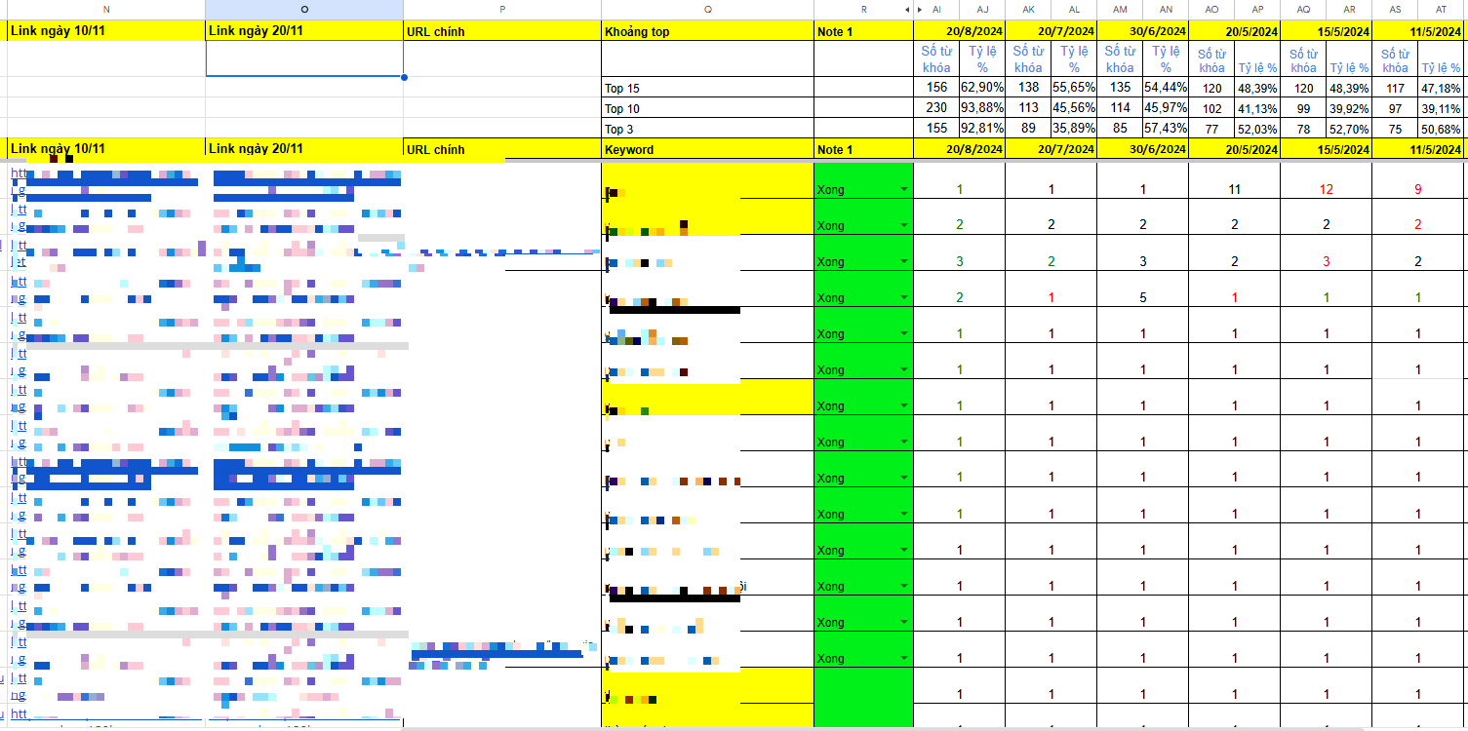Click 'URL chính' in the Keyword header row

click(437, 149)
